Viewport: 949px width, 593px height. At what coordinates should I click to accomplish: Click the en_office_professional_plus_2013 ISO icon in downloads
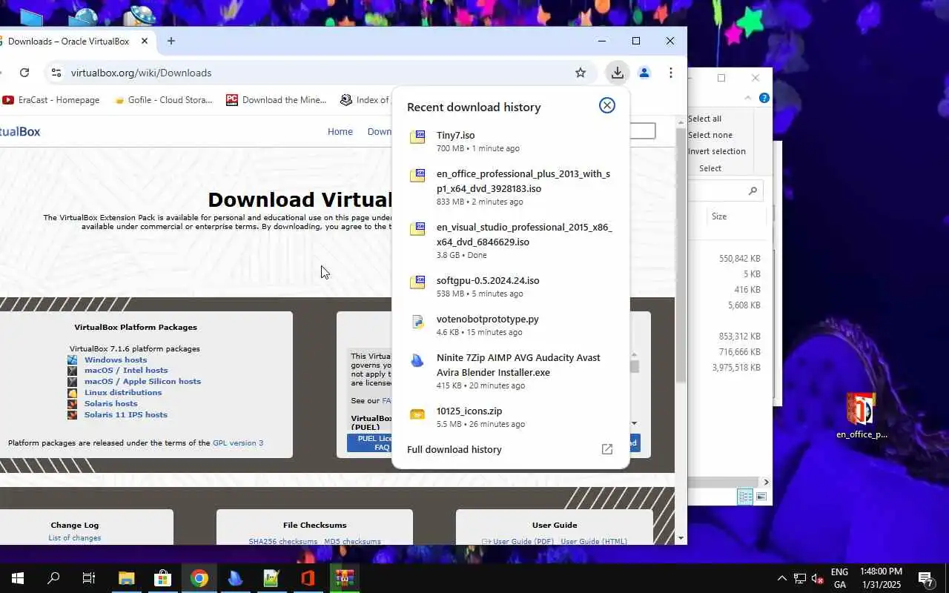417,176
